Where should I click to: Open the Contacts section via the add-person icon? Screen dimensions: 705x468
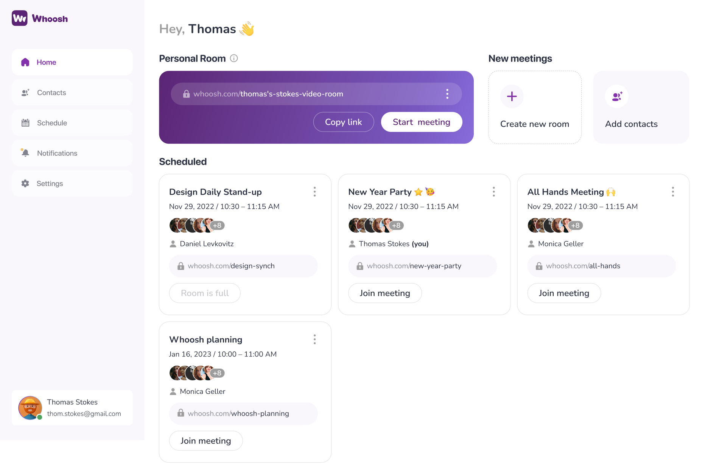[x=25, y=92]
